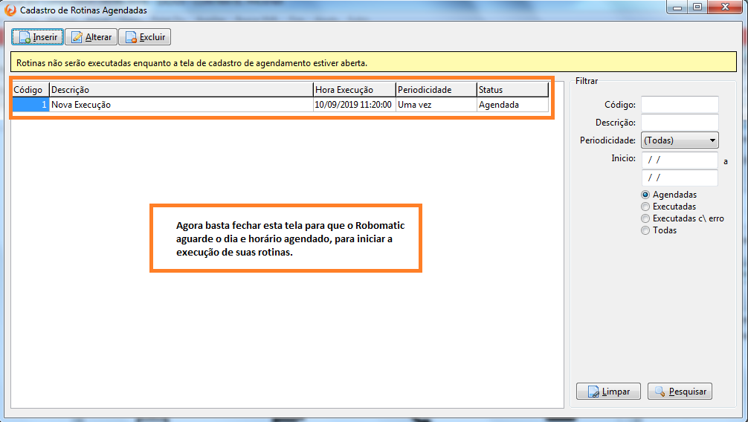The width and height of the screenshot is (748, 422).
Task: Click the Limpar button
Action: [x=608, y=392]
